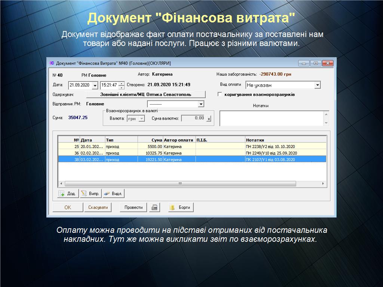Screen dimensions: 383x287
Task: Open the Борги debts report
Action: [x=181, y=207]
